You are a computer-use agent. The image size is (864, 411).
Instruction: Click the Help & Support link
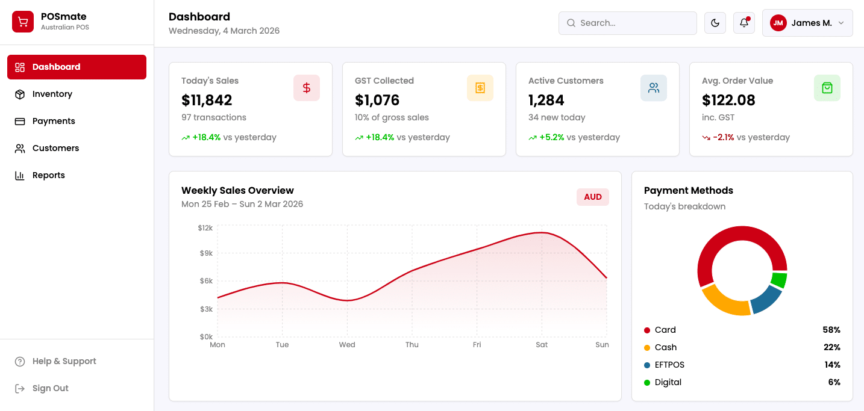[x=64, y=361]
